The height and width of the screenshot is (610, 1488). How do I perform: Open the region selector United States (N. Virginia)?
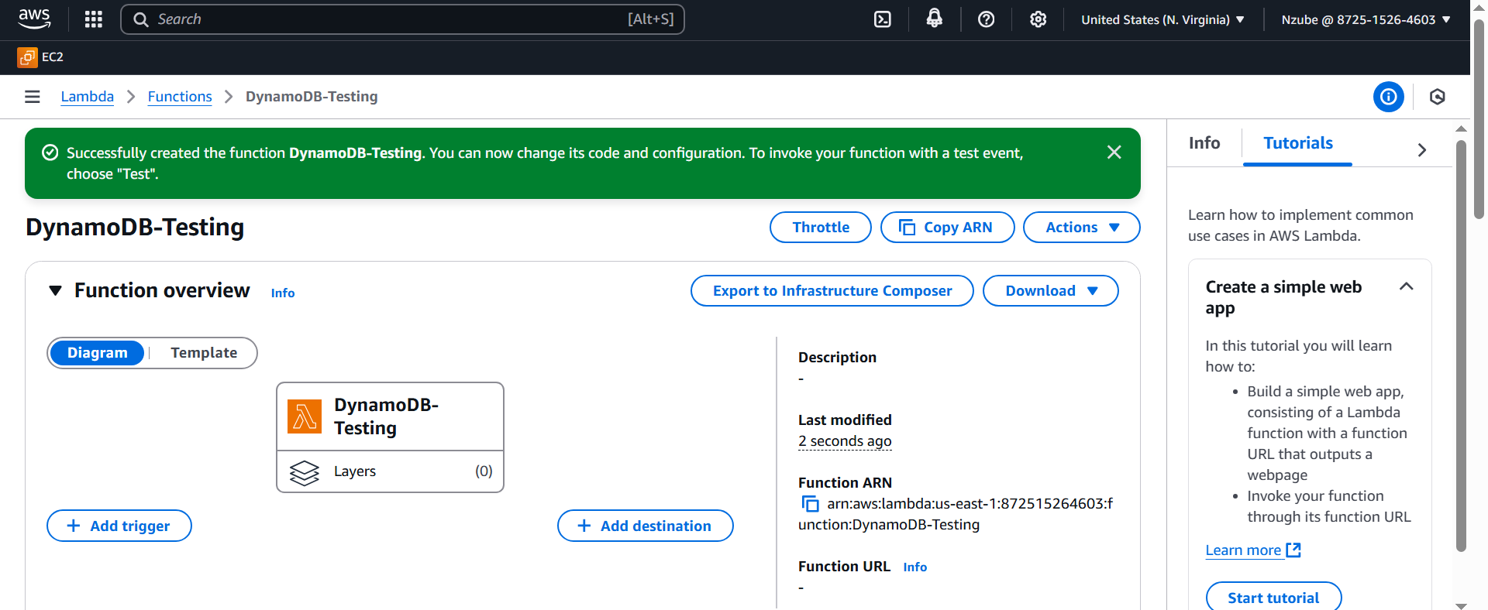click(1162, 19)
